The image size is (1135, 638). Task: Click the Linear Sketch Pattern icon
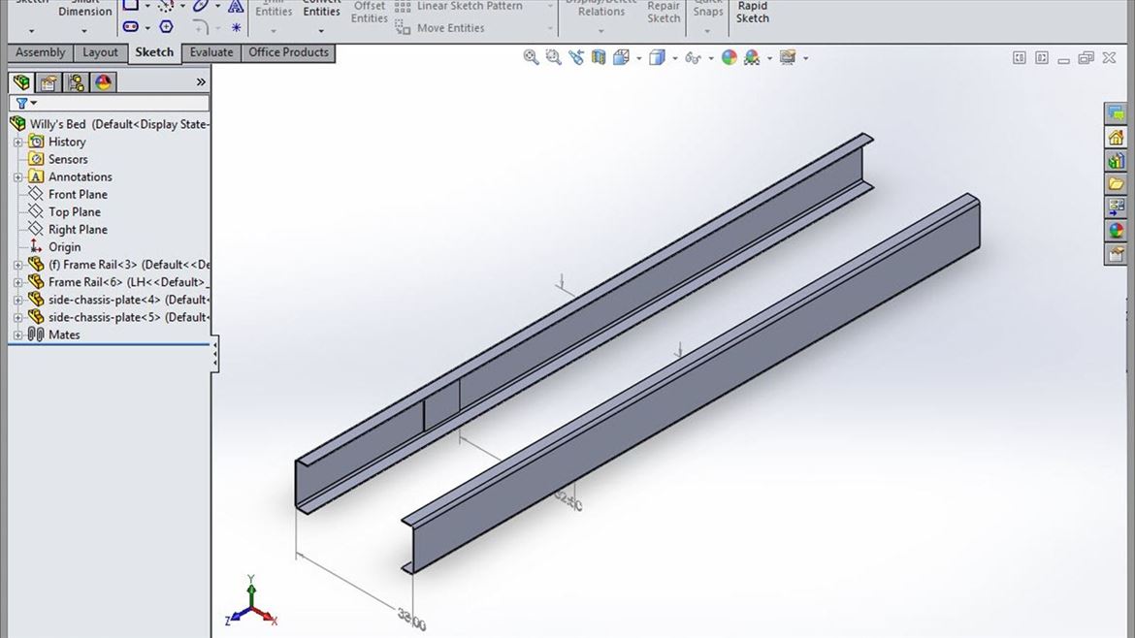(x=403, y=7)
